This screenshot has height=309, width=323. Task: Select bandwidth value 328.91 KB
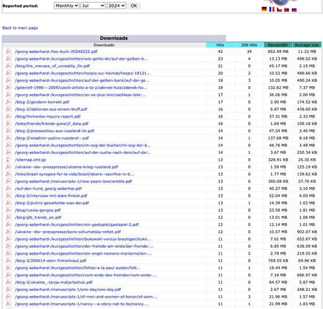point(278,159)
